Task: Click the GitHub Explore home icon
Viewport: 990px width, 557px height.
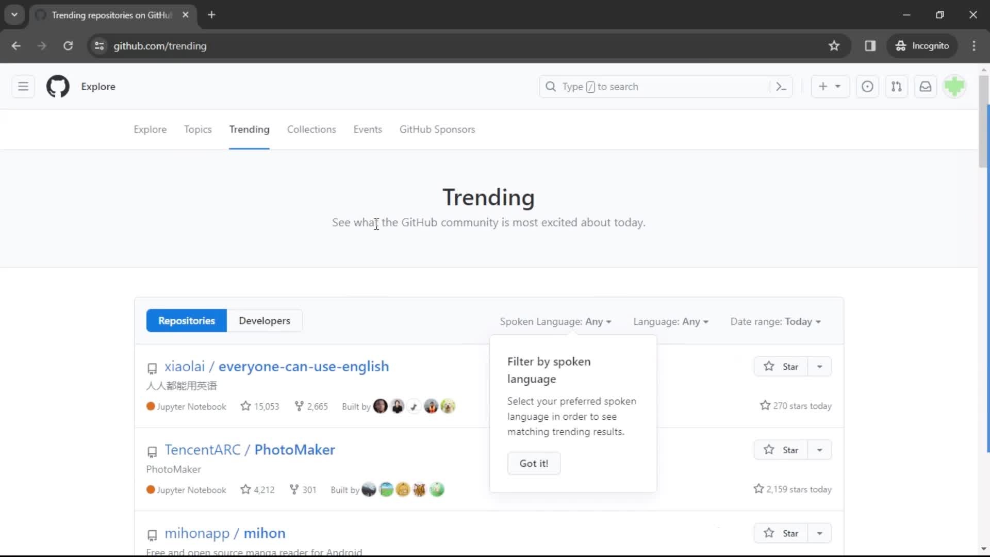Action: [x=58, y=86]
